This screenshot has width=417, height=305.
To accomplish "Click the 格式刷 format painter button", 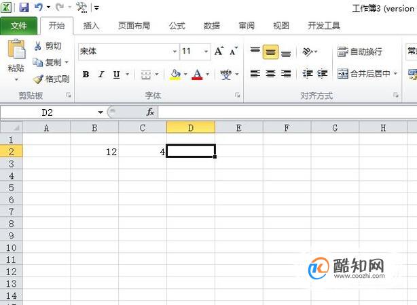I will click(x=51, y=79).
